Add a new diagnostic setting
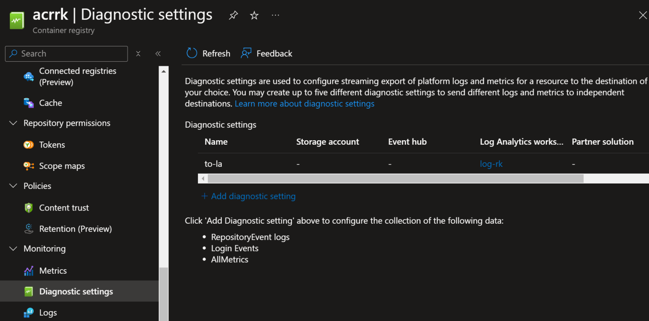649x321 pixels. (x=248, y=196)
